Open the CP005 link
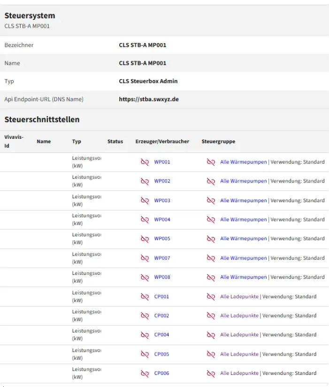Viewport: 329px width, 387px height. pos(161,354)
